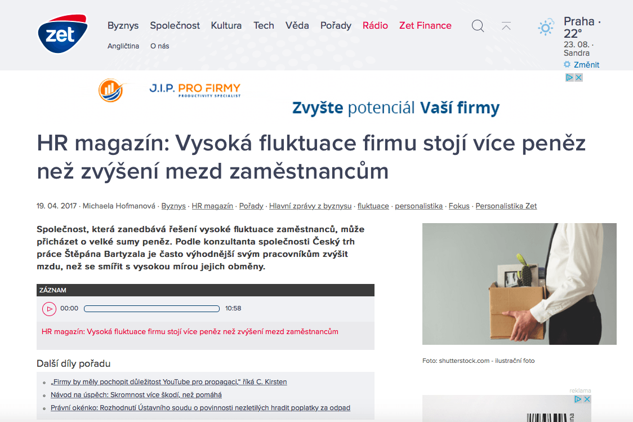The height and width of the screenshot is (422, 633).
Task: Click the red recording title link
Action: [190, 331]
